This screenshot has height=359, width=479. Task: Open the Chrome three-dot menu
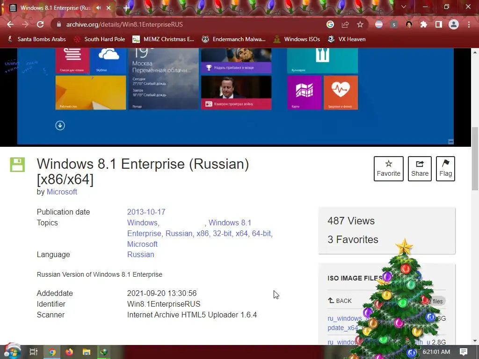pos(469,24)
